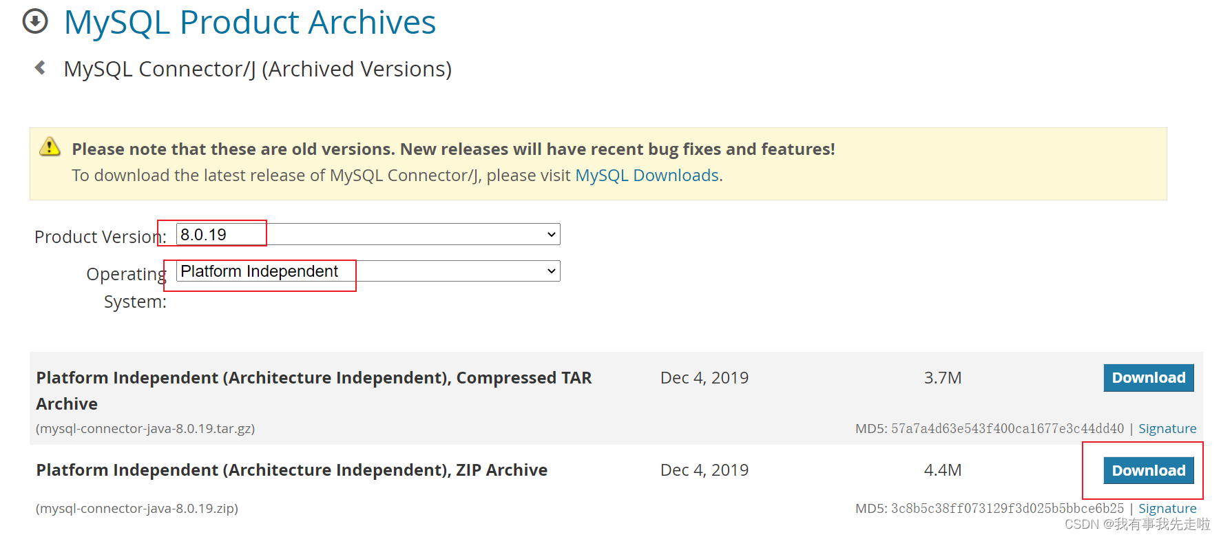Image resolution: width=1221 pixels, height=537 pixels.
Task: Click Signature link for the TAR archive
Action: [x=1167, y=428]
